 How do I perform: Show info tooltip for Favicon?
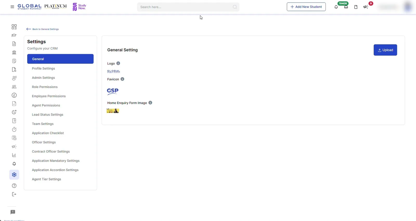point(122,79)
